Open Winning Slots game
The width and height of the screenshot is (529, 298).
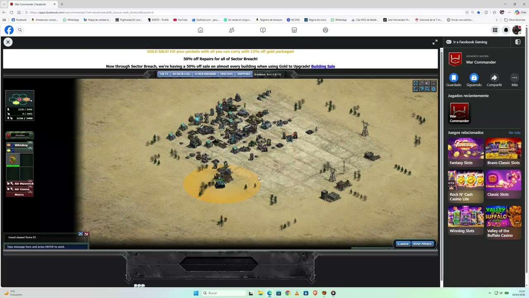pos(466,220)
